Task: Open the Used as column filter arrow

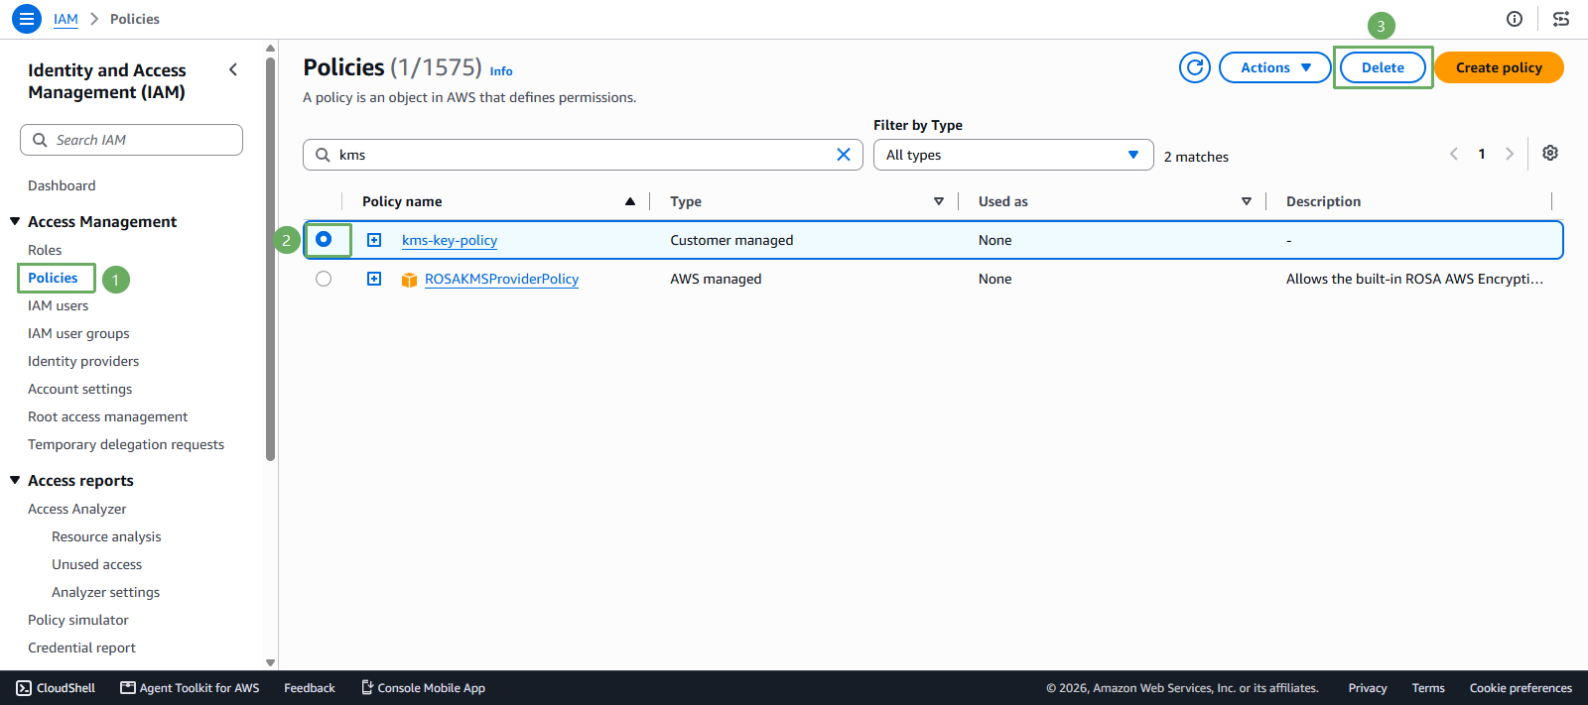Action: (x=1247, y=201)
